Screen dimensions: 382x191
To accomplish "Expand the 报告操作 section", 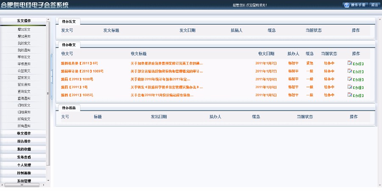I will click(x=23, y=141).
